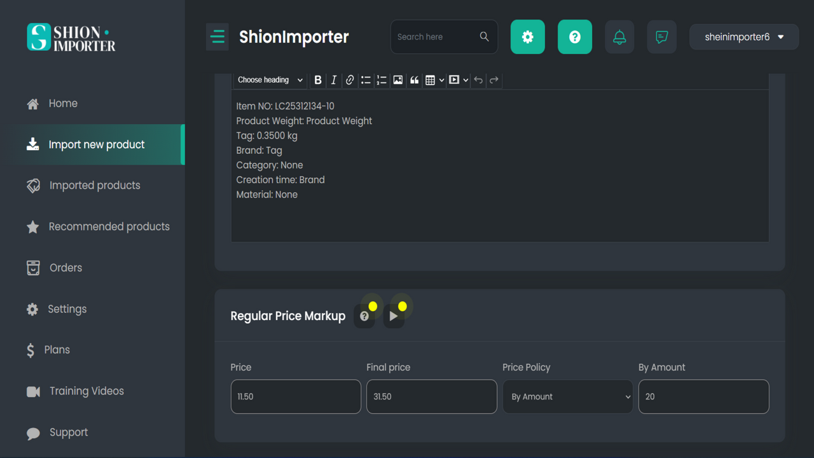
Task: Go to Imported products
Action: 94,185
